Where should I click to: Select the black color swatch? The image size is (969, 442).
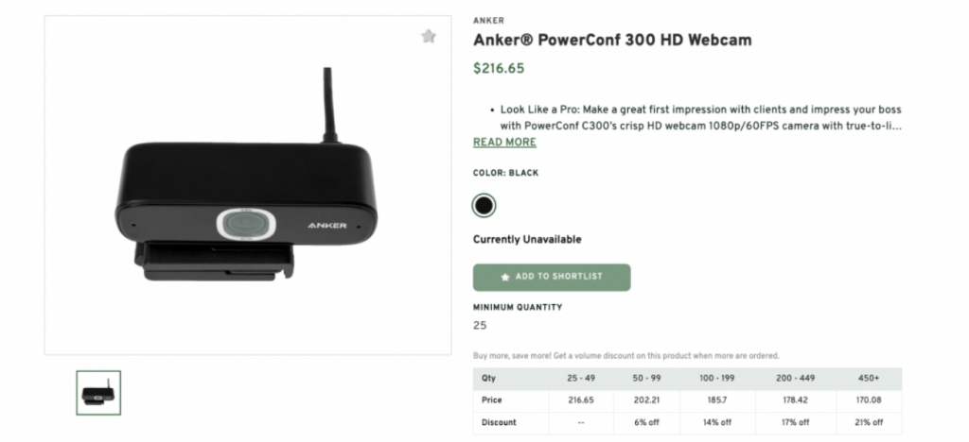(484, 205)
